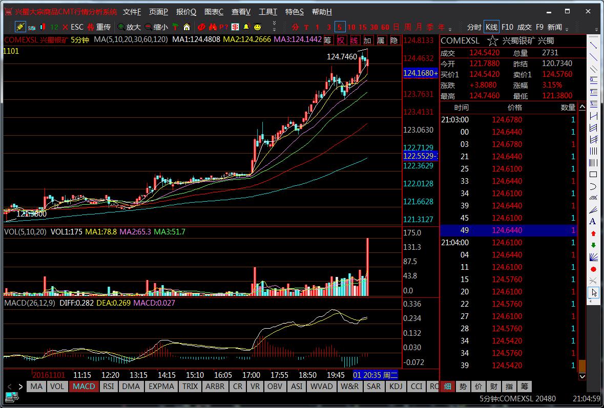
Task: Select the red circle marker tool
Action: [593, 269]
